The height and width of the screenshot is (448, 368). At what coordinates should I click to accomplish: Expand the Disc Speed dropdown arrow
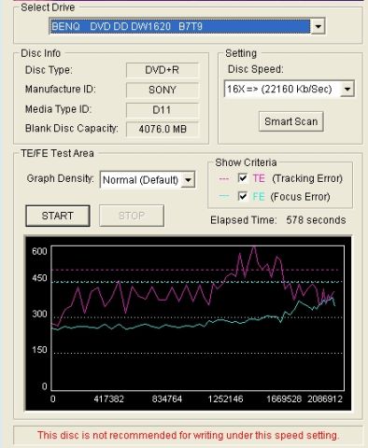[347, 89]
